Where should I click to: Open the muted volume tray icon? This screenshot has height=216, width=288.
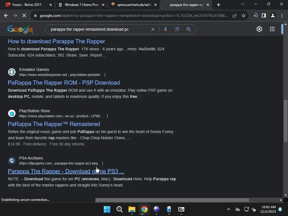254,209
